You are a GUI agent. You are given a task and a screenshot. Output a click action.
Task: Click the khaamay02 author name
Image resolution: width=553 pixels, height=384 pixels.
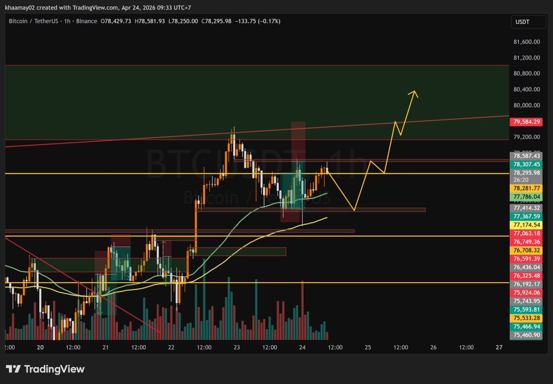coord(19,7)
